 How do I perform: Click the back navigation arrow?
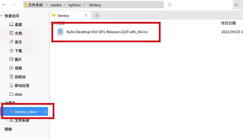4,5
